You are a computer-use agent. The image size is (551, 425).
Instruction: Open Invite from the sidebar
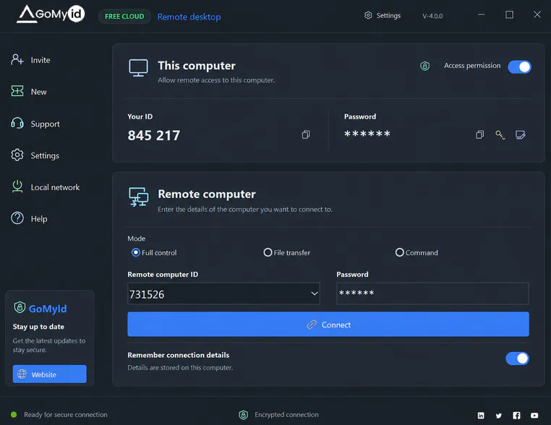coord(31,60)
